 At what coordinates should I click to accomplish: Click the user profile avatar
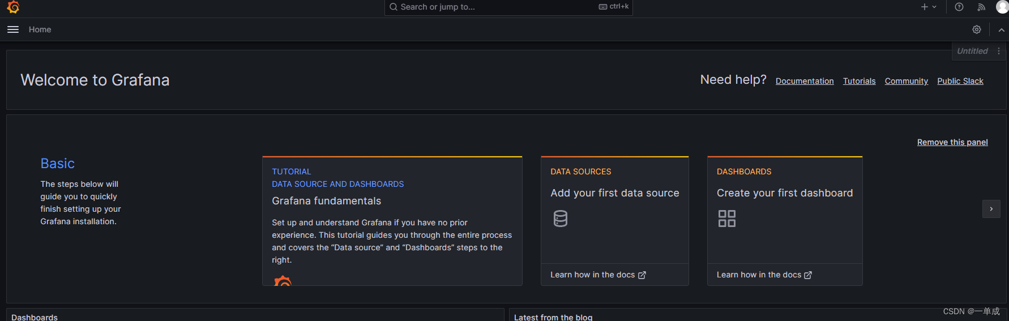click(x=1002, y=7)
